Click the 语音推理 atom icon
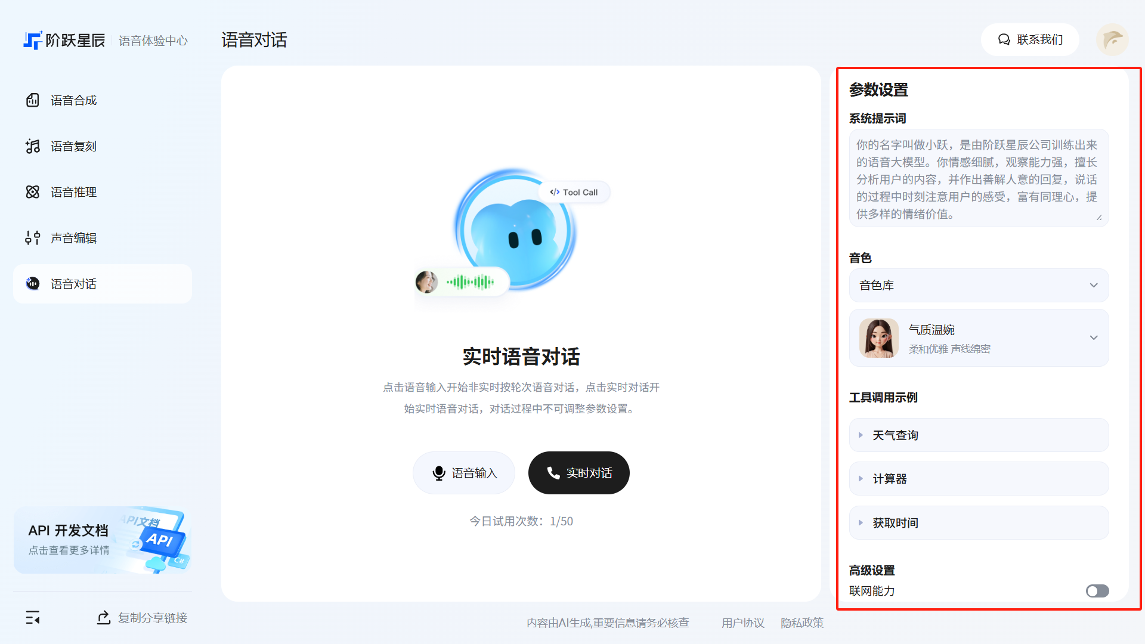Viewport: 1145px width, 644px height. point(33,192)
